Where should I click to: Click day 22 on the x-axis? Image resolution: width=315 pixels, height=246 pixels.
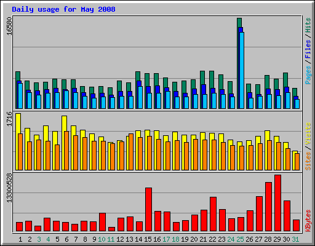(212, 239)
